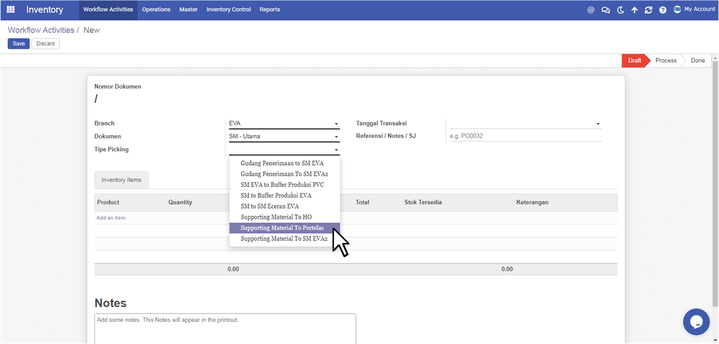Open the help question mark icon
Screen dimensions: 719x344
pyautogui.click(x=663, y=10)
